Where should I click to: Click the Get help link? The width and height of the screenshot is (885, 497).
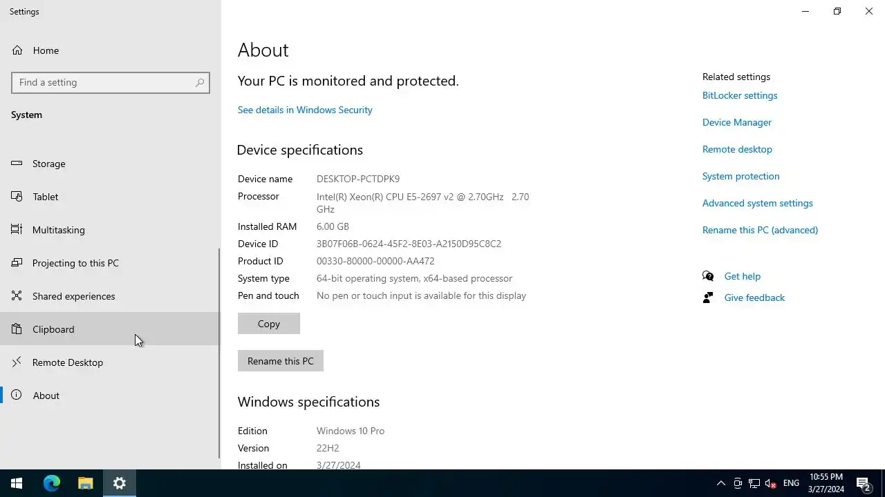[743, 276]
